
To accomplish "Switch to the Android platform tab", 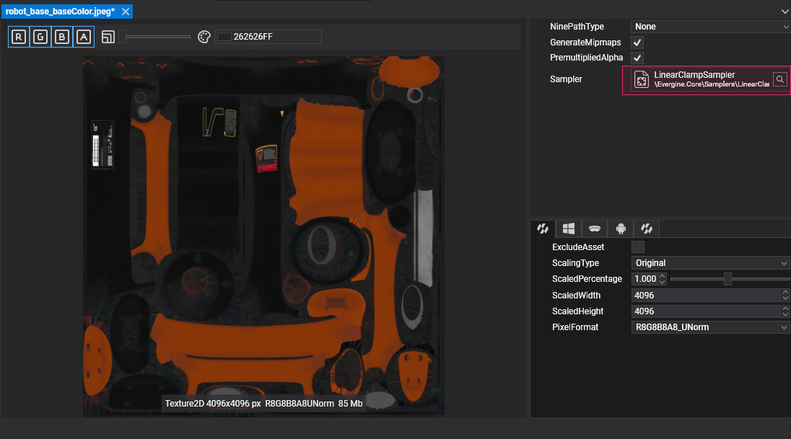I will (621, 229).
